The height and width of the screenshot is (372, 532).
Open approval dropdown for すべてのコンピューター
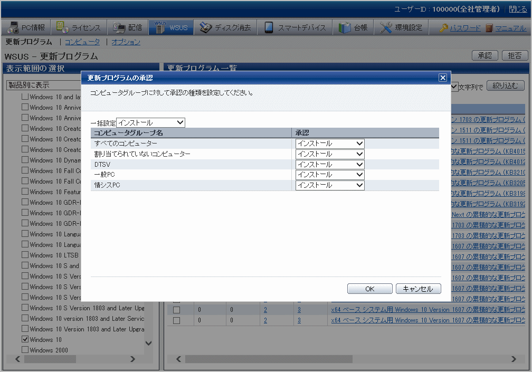(x=330, y=144)
